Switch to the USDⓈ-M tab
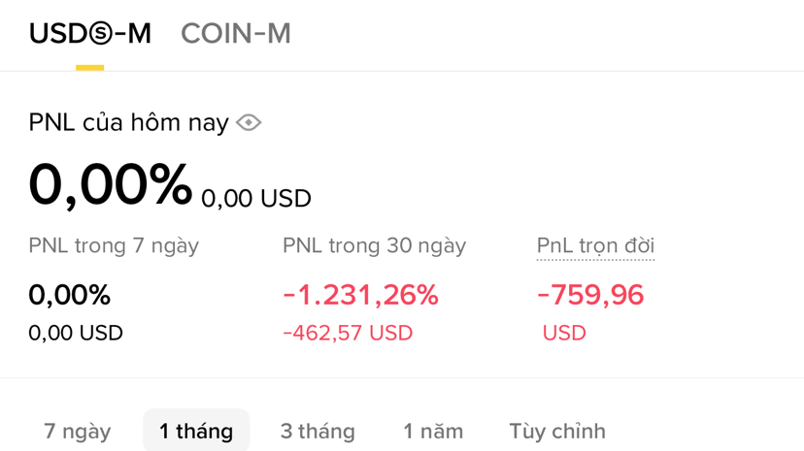The width and height of the screenshot is (804, 451). pyautogui.click(x=90, y=34)
